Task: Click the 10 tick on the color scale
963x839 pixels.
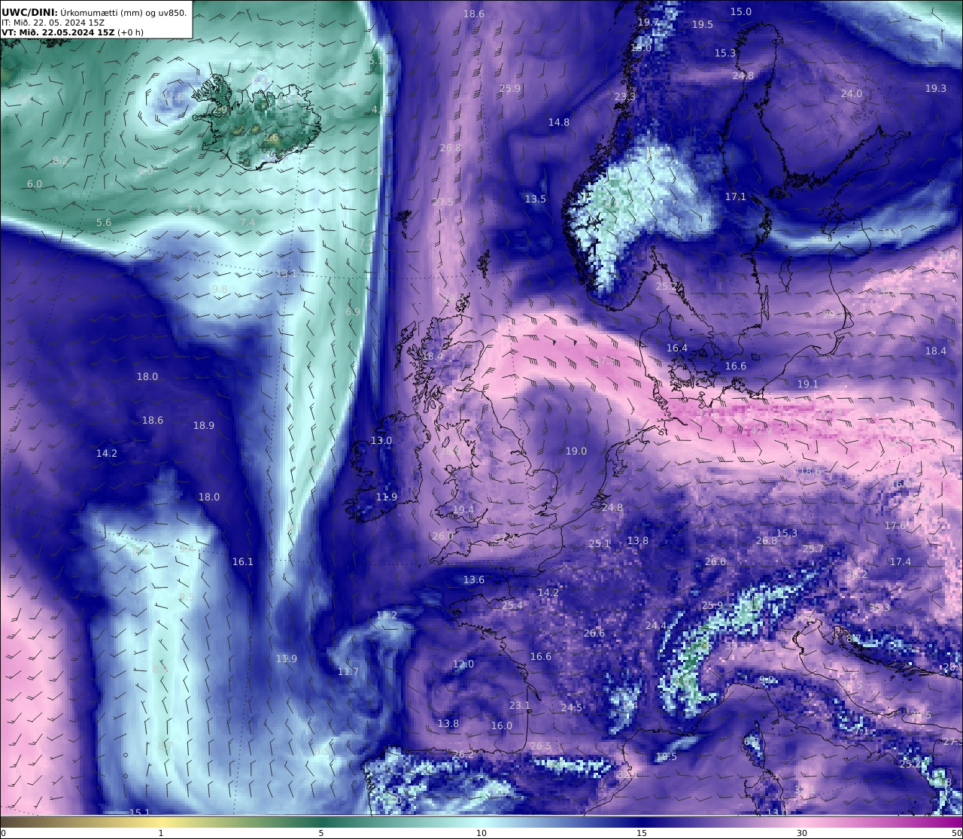Action: [x=481, y=833]
